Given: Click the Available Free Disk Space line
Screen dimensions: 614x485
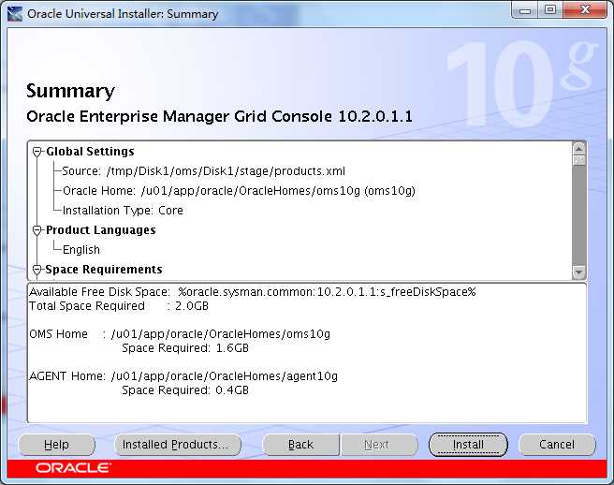Looking at the screenshot, I should click(253, 292).
